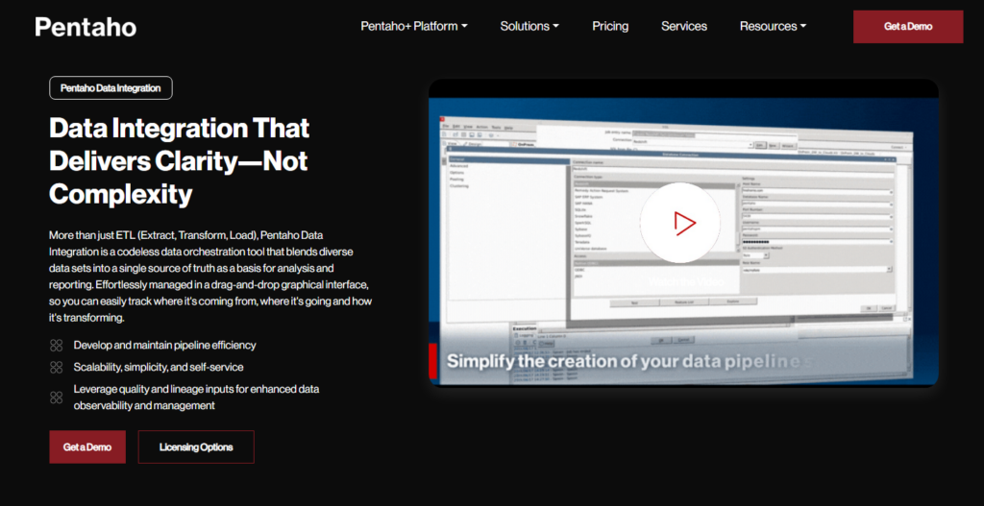This screenshot has height=506, width=984.
Task: Expand the Solutions dropdown menu
Action: click(x=529, y=26)
